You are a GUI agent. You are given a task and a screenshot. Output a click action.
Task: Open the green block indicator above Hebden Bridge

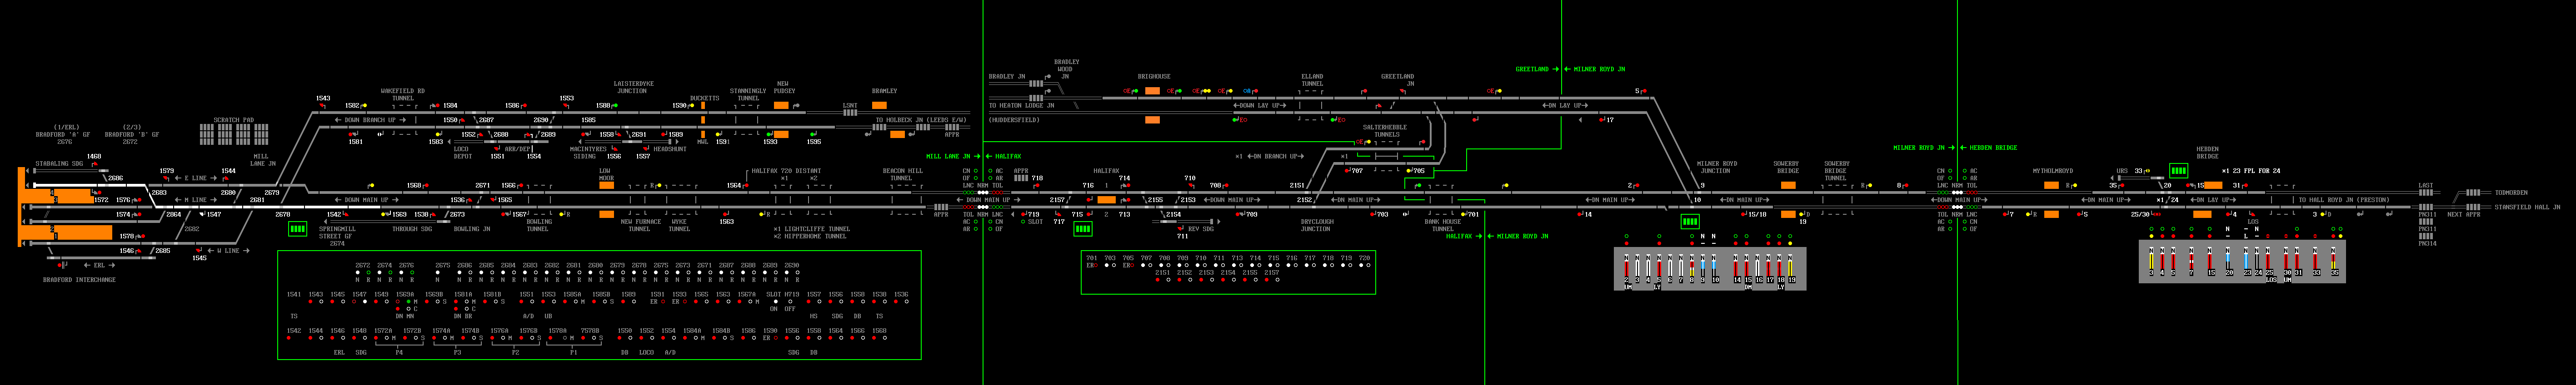pos(2178,171)
